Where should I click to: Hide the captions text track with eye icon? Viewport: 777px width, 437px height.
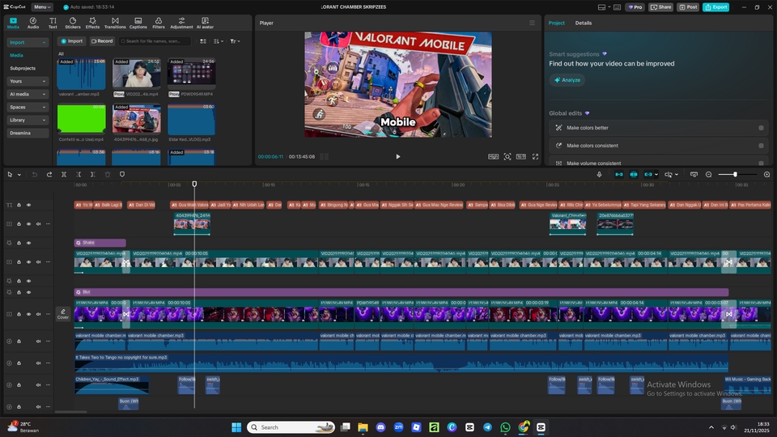(x=29, y=205)
